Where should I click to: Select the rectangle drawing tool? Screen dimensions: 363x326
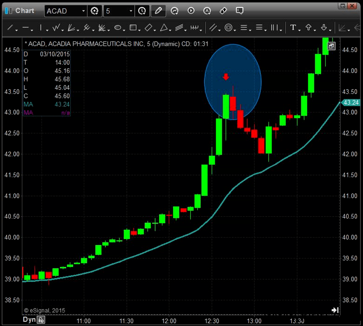pos(133,28)
